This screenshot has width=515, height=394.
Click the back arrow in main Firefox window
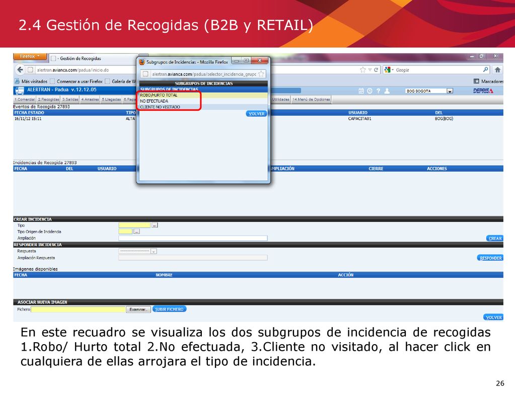20,69
